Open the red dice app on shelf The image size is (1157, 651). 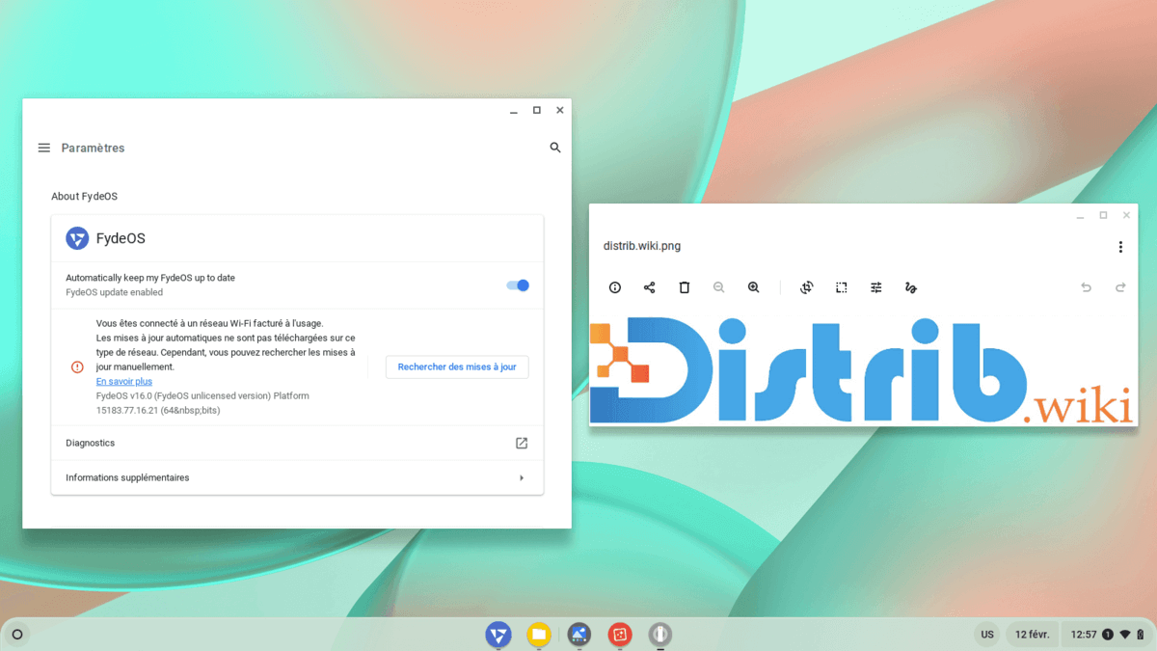(620, 635)
